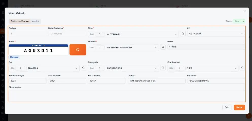This screenshot has height=121, width=252.
Task: Open Categoria lookup search icon
Action: (x=163, y=68)
